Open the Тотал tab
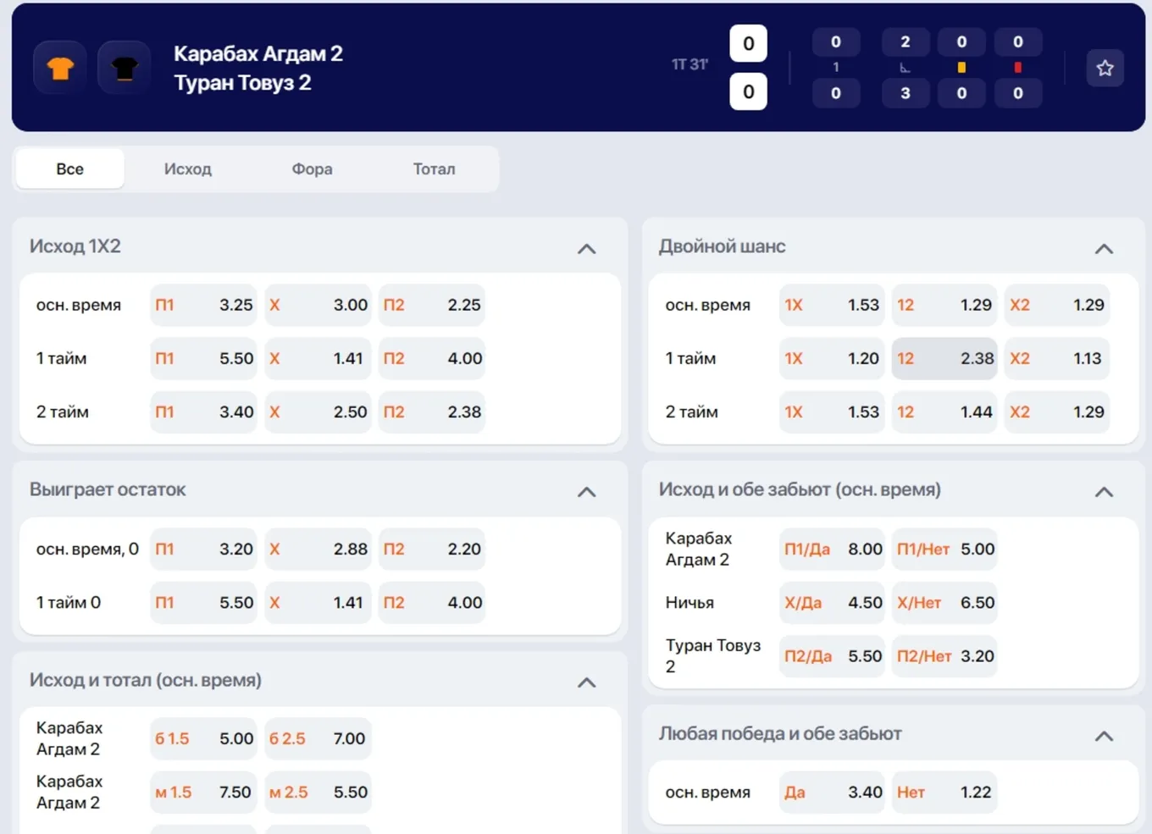The image size is (1152, 834). coord(435,169)
